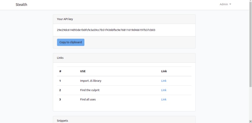Click the 'Snippets' card header
The width and height of the screenshot is (252, 123).
tap(124, 120)
